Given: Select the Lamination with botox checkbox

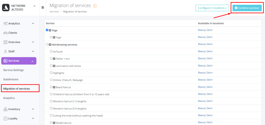Looking at the screenshot, I should (x=51, y=66).
